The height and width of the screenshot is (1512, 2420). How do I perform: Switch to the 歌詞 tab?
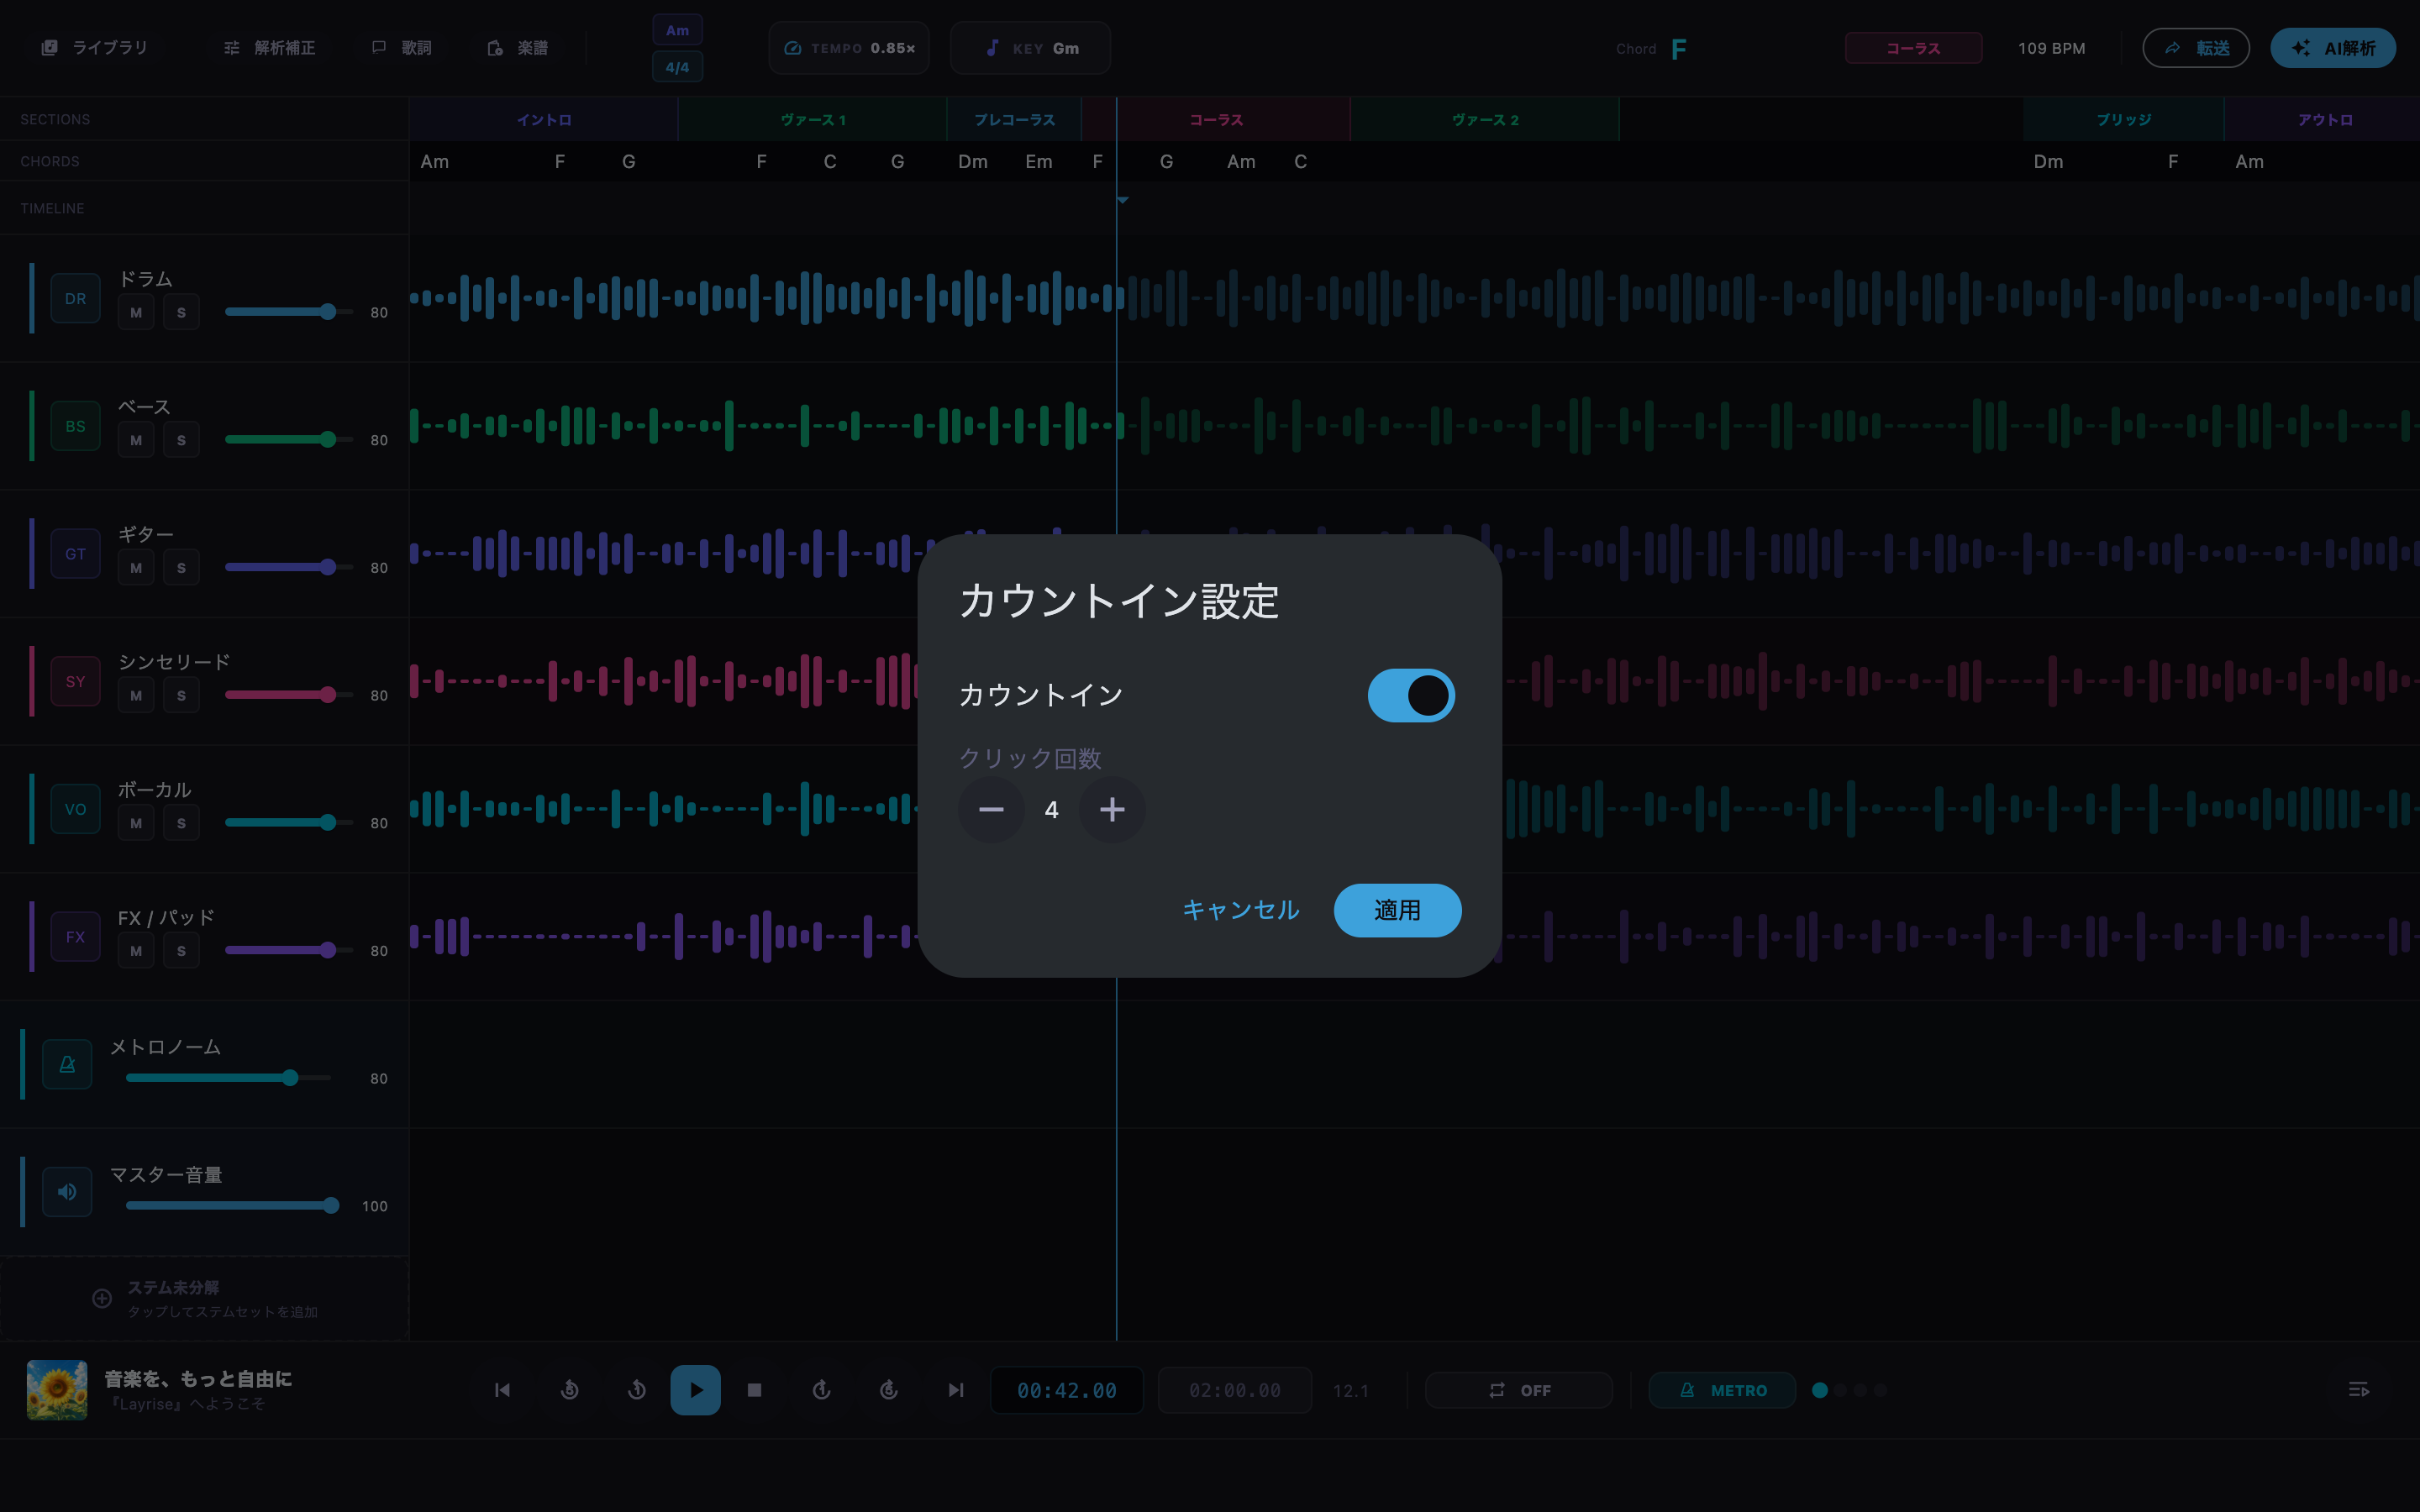pos(402,48)
